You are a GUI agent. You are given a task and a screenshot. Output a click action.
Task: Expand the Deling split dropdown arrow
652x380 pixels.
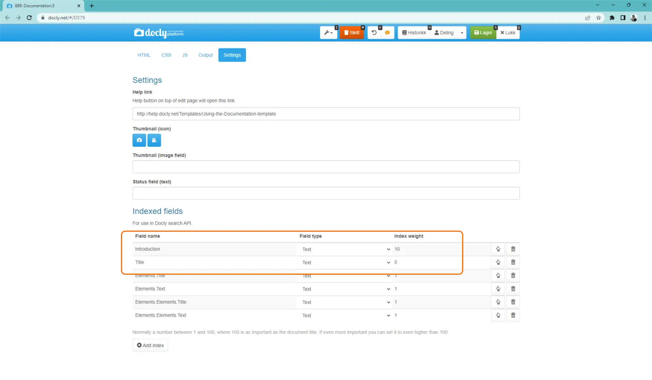tap(462, 33)
